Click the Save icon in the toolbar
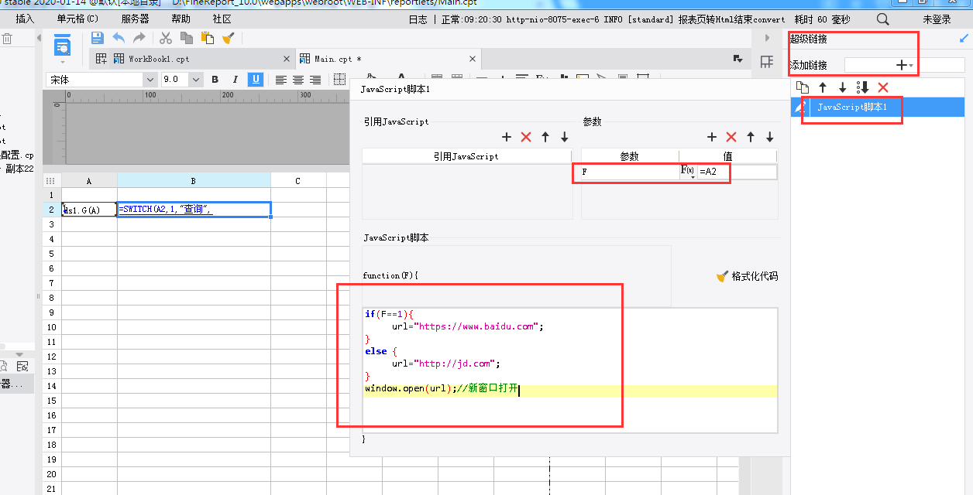The height and width of the screenshot is (495, 973). [98, 38]
